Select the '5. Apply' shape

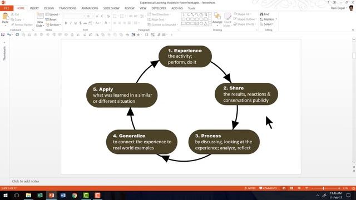click(x=122, y=95)
